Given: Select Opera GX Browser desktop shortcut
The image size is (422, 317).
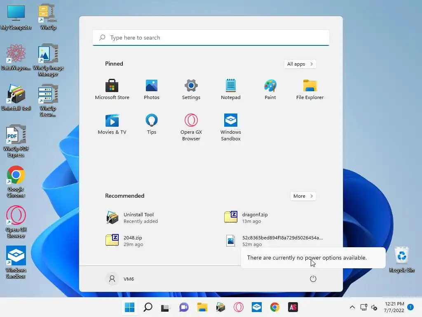Looking at the screenshot, I should (x=16, y=222).
